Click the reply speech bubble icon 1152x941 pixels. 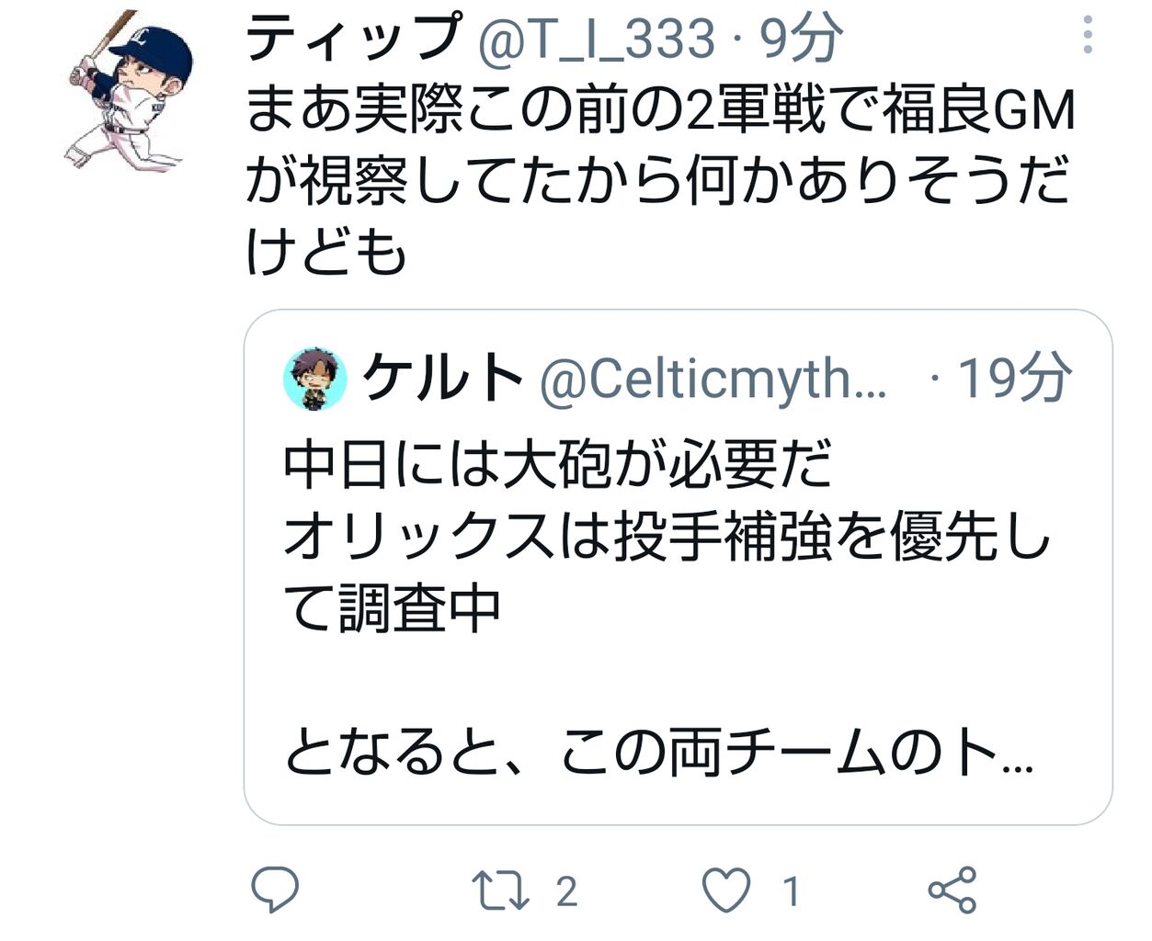coord(275,890)
